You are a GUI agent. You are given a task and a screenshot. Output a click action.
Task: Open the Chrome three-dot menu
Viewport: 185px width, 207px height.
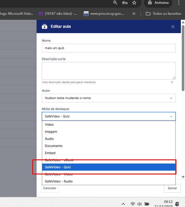pyautogui.click(x=179, y=3)
